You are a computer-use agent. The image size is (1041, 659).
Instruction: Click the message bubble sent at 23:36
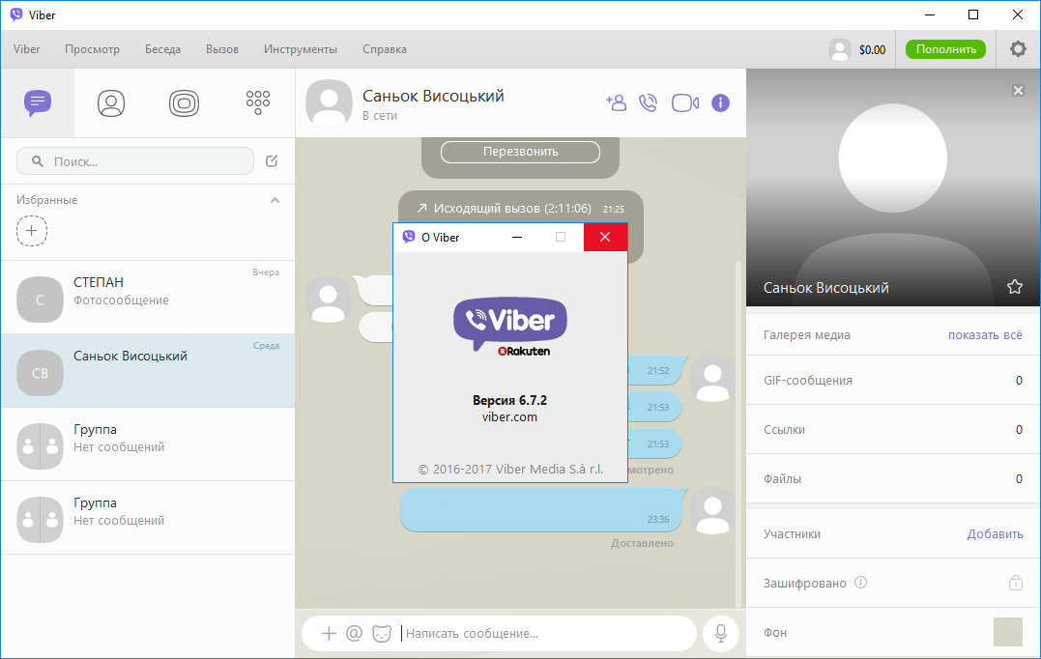tap(543, 509)
